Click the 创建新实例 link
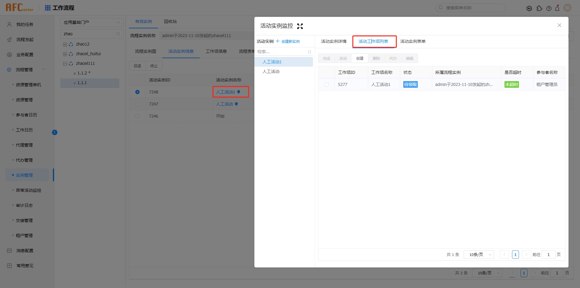580x288 pixels. pyautogui.click(x=291, y=41)
